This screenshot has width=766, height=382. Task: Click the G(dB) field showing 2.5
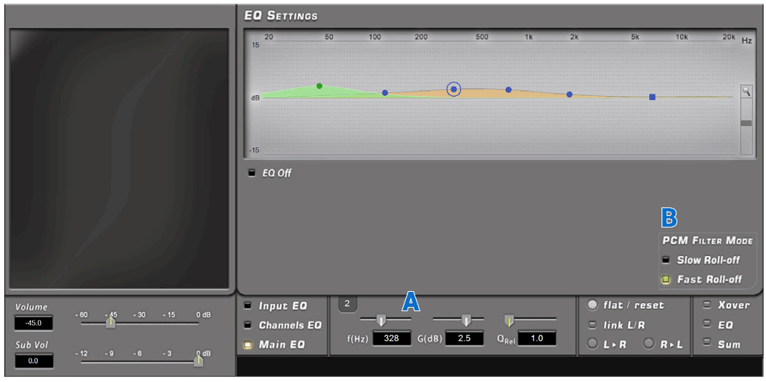pyautogui.click(x=464, y=338)
